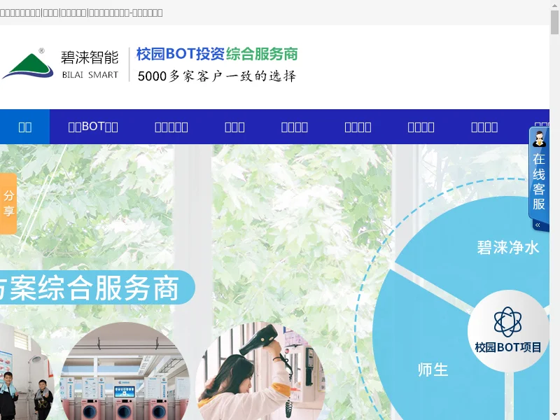Click the 校园BOT项目 center circle
The width and height of the screenshot is (560, 420).
point(507,330)
